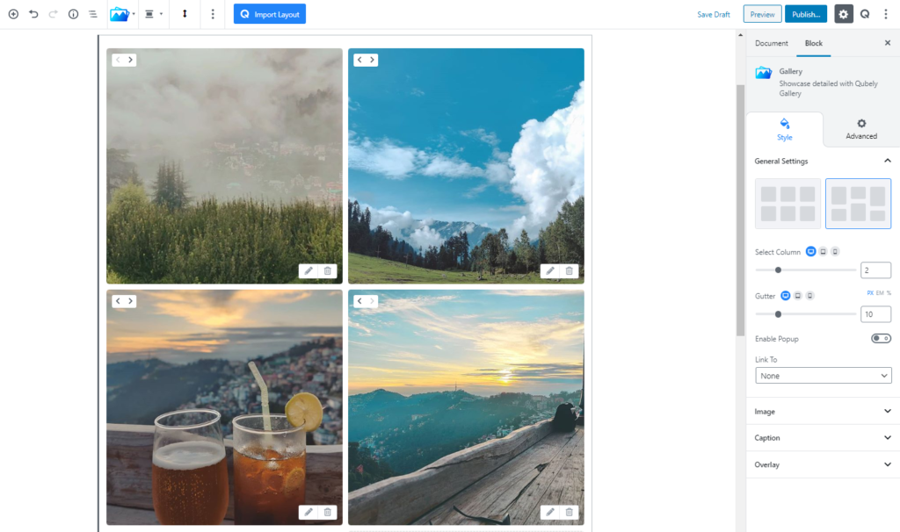900x532 pixels.
Task: Select tablet device for Gutter
Action: pos(798,296)
